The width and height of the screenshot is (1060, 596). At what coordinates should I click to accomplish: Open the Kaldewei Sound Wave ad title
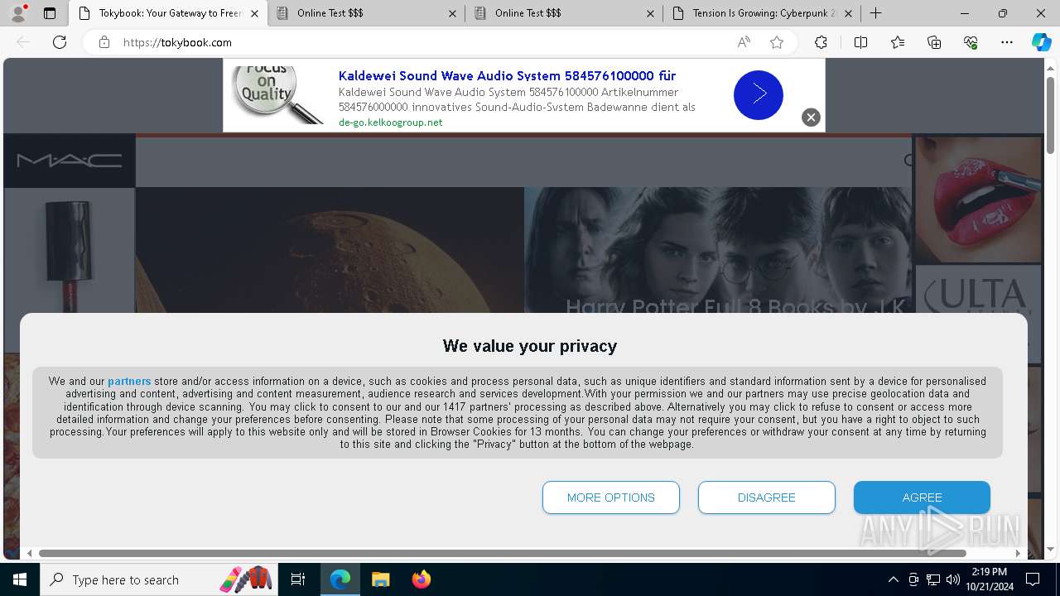point(507,75)
